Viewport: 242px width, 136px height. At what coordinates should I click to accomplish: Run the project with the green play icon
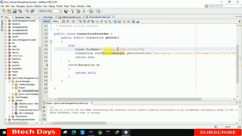click(84, 11)
